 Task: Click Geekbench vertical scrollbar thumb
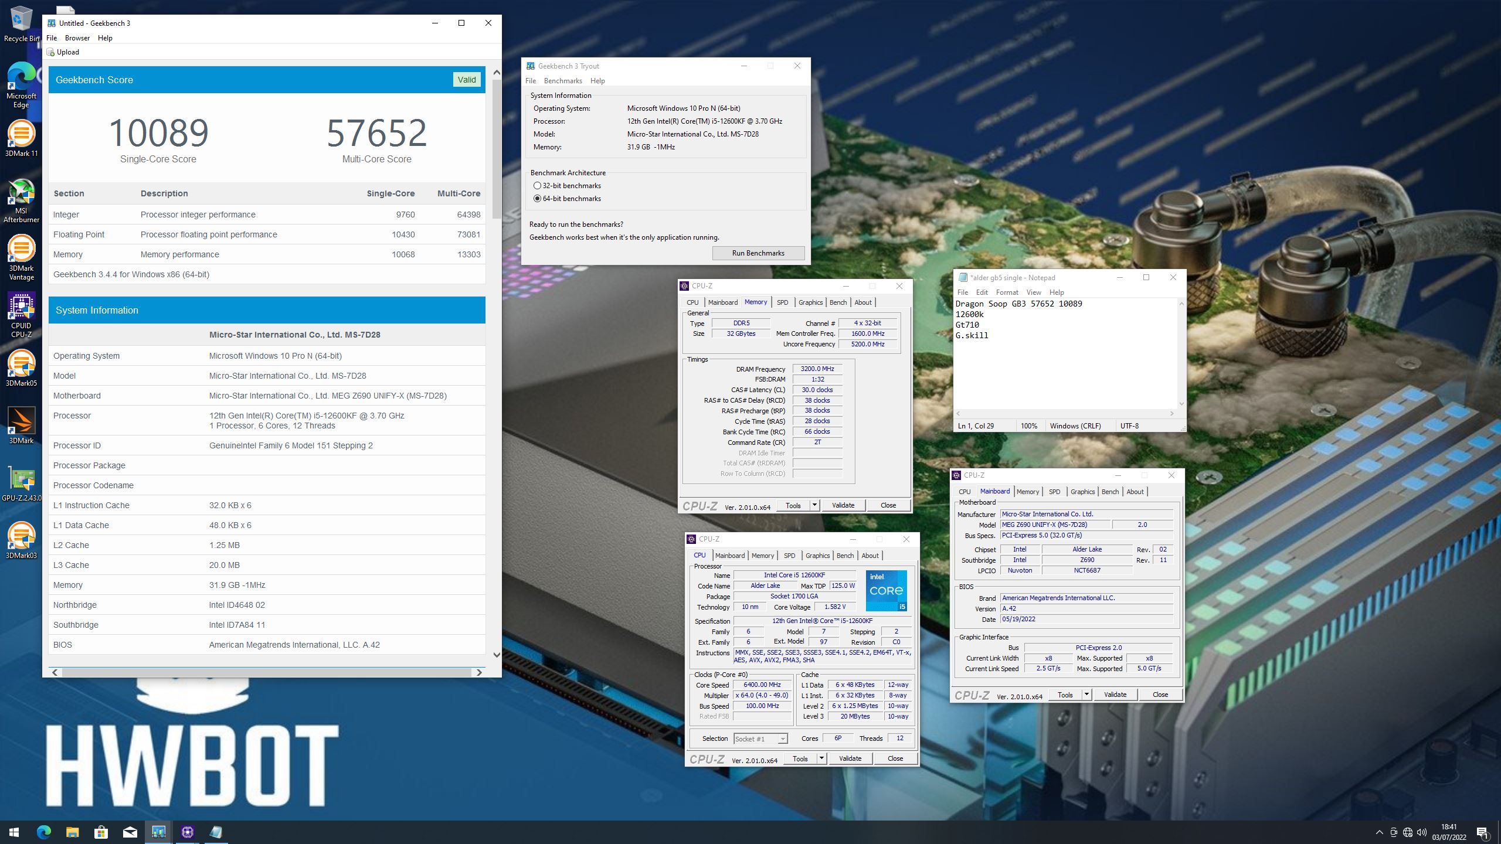pyautogui.click(x=497, y=149)
